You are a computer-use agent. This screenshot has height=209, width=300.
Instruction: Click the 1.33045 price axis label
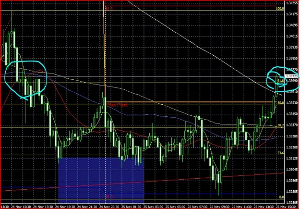point(291,170)
